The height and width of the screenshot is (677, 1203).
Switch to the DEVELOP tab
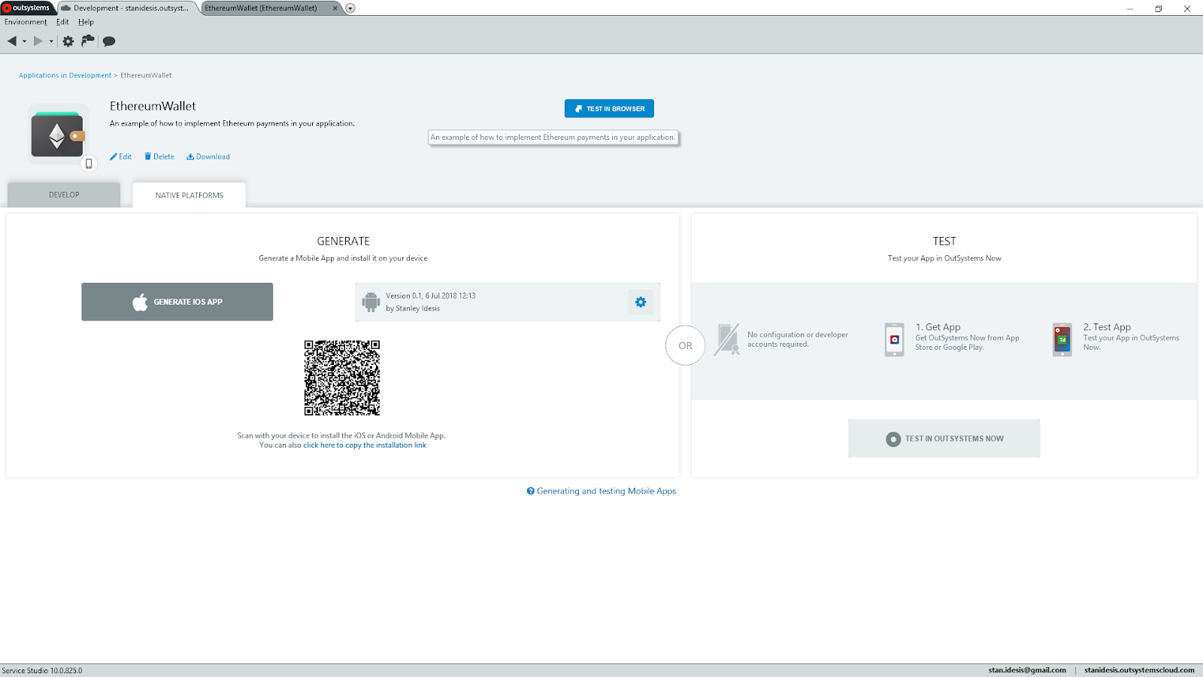pos(63,194)
